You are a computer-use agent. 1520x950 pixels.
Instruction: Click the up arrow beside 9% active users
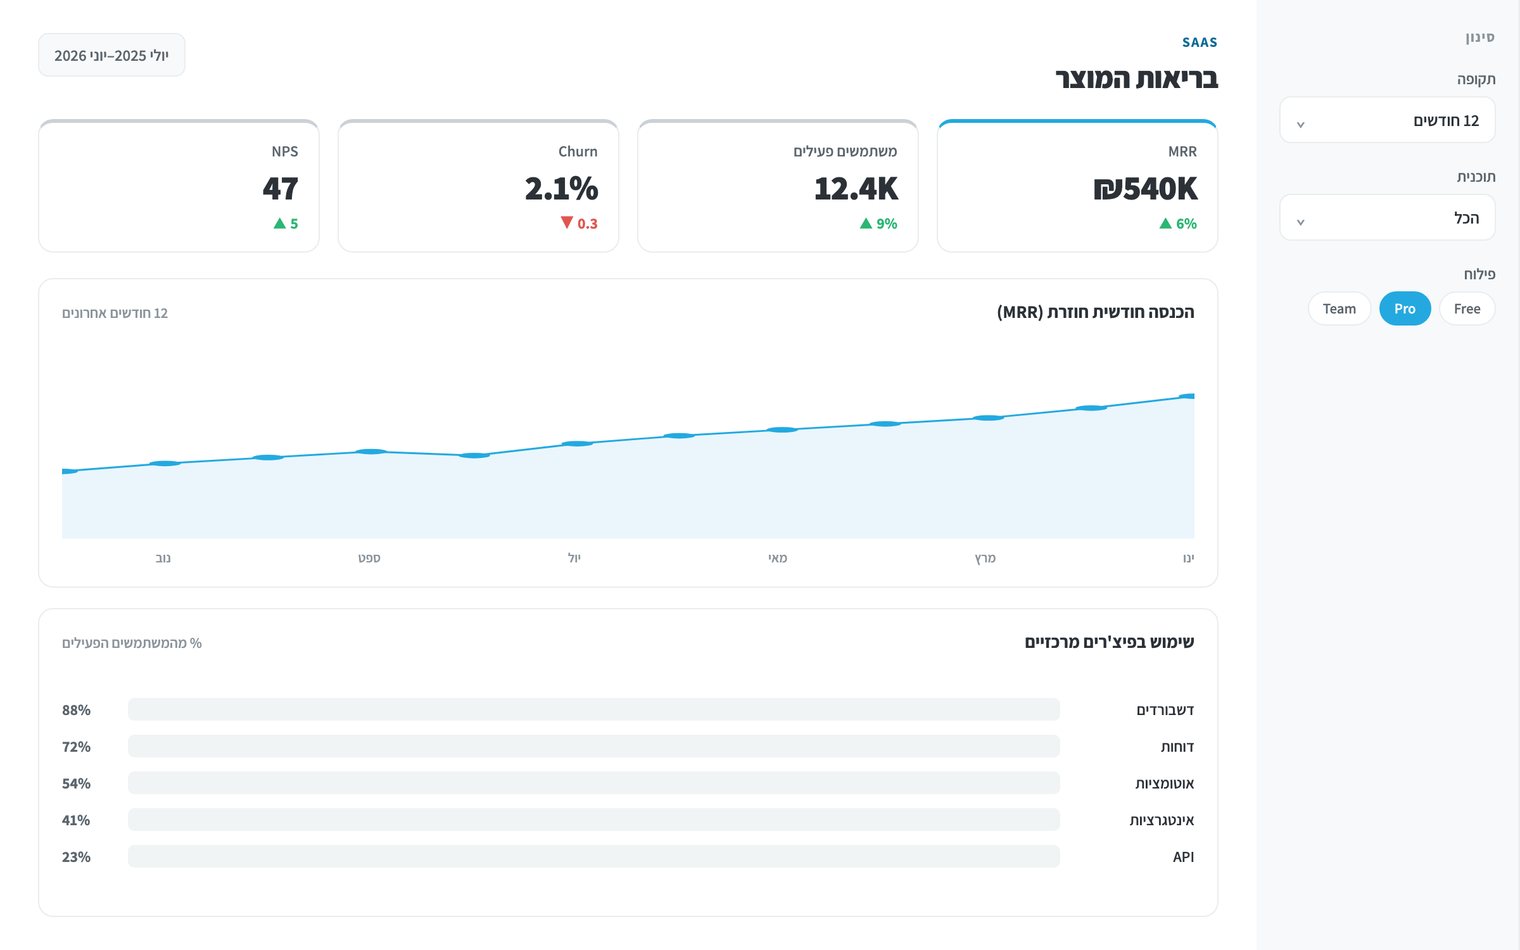[866, 224]
